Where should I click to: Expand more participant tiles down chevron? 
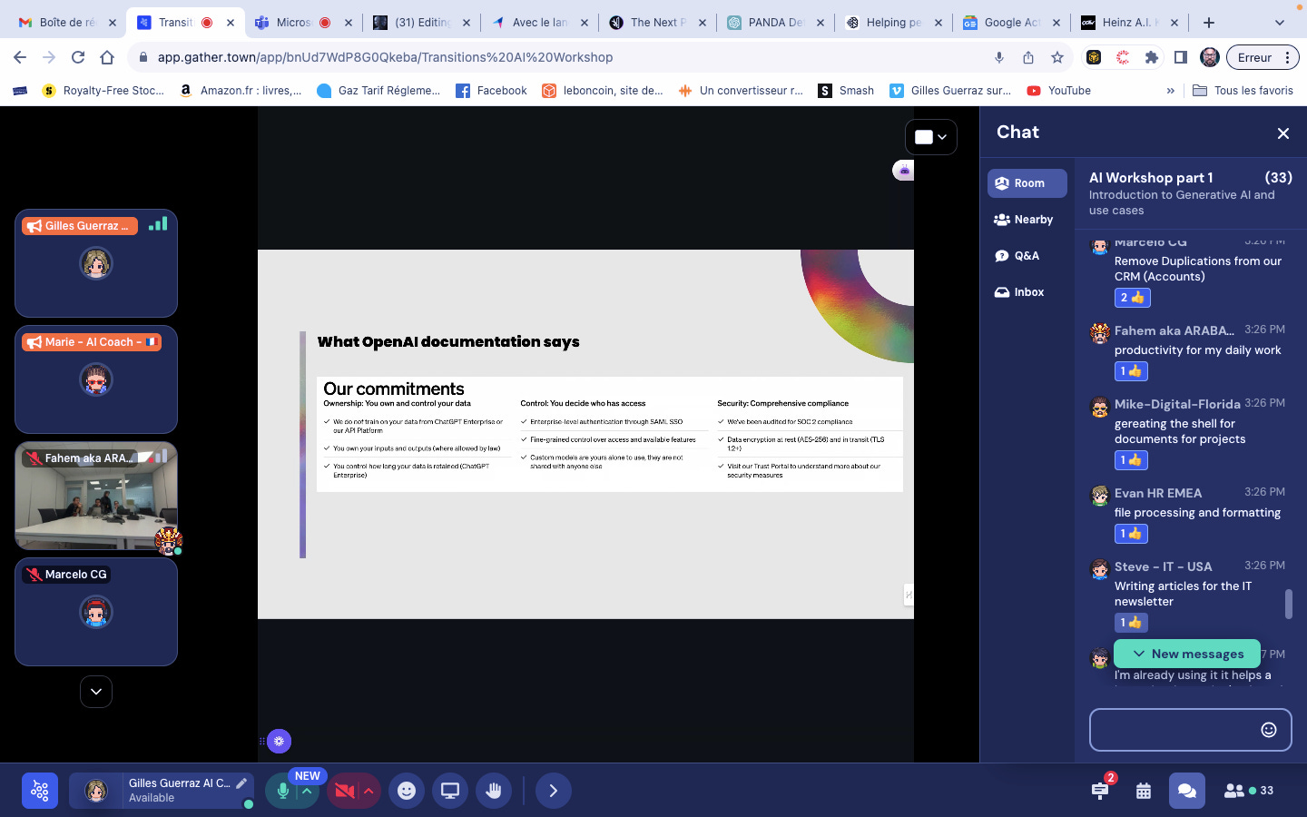[x=96, y=692]
